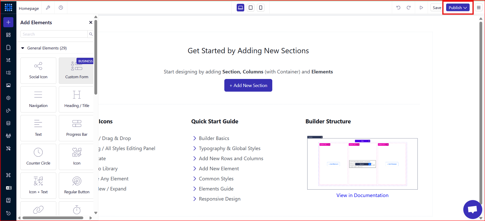Click the Add New Section button
Viewport: 485px width, 221px height.
tap(248, 85)
